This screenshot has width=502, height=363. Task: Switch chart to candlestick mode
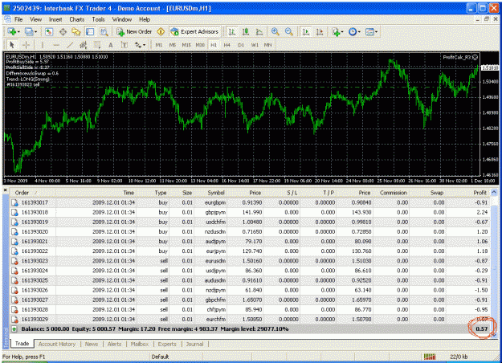coord(246,31)
